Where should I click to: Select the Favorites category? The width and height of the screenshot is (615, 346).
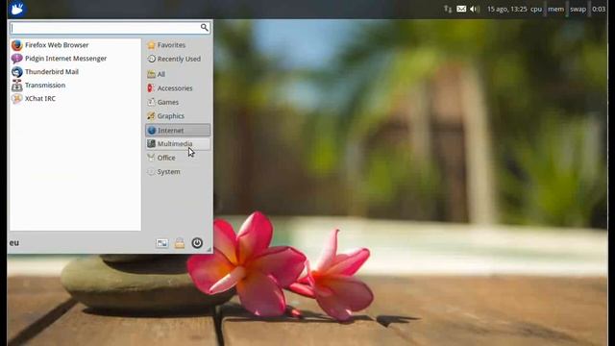coord(178,45)
